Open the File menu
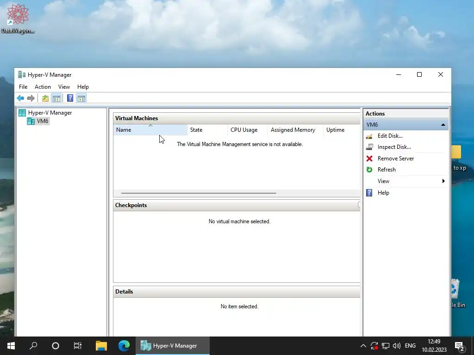Screen dimensions: 474x355 click(x=23, y=86)
